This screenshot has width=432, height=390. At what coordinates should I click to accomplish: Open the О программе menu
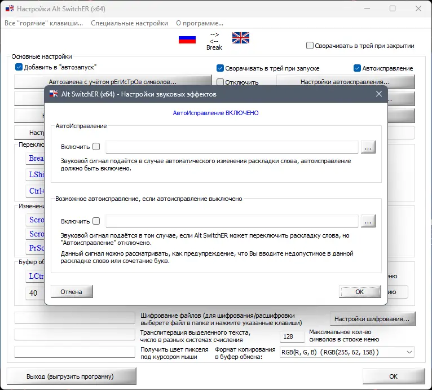[x=200, y=23]
